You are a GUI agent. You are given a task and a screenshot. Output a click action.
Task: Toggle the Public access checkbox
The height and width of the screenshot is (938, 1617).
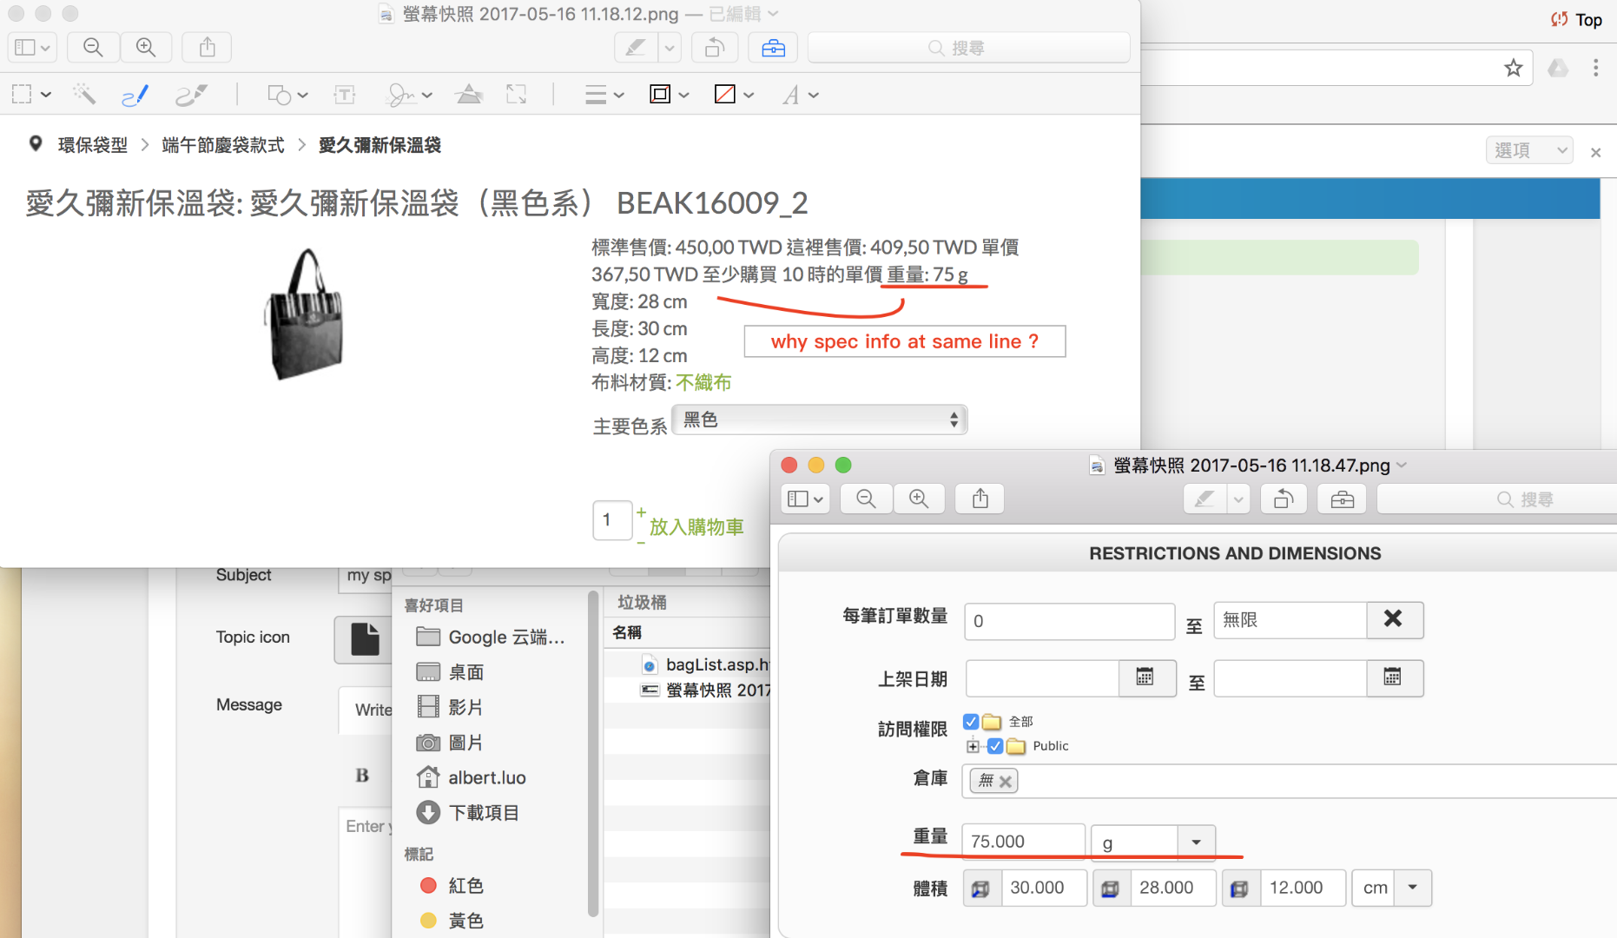pos(995,746)
